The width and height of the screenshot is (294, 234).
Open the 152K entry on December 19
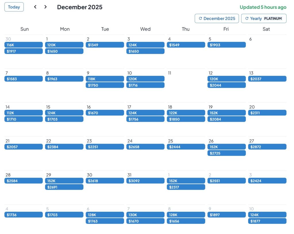[x=227, y=113]
